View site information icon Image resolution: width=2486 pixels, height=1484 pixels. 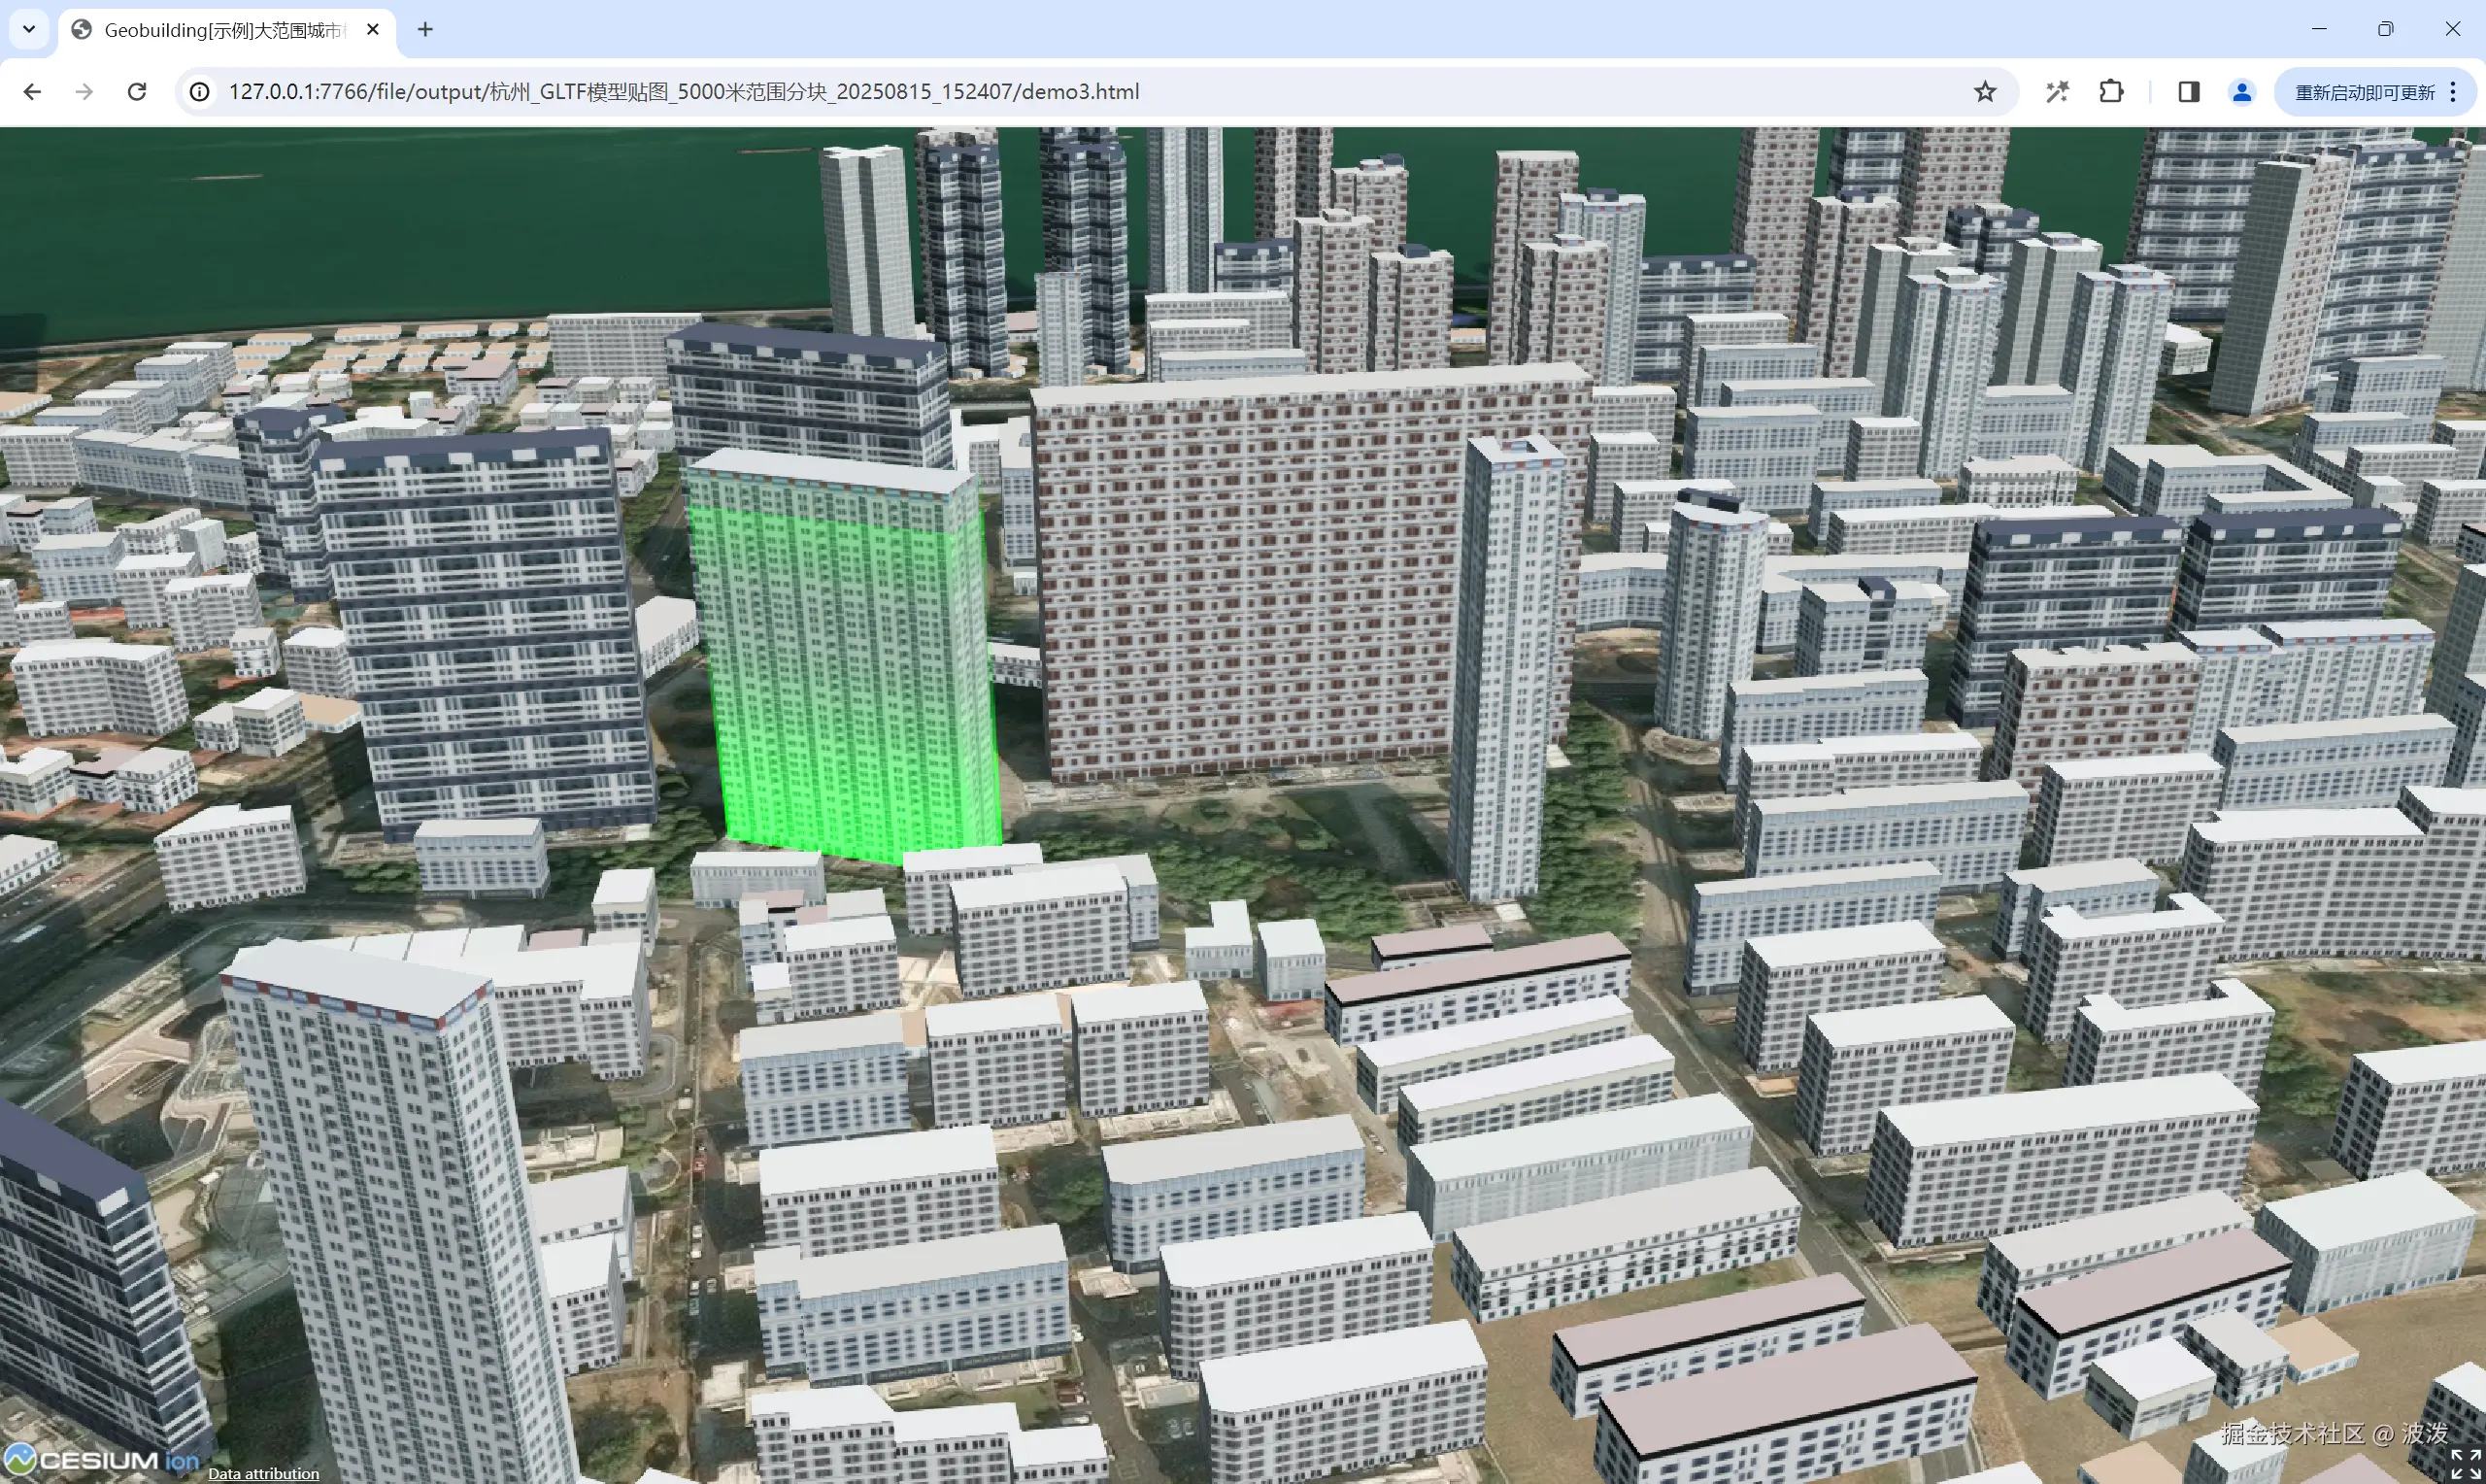200,92
